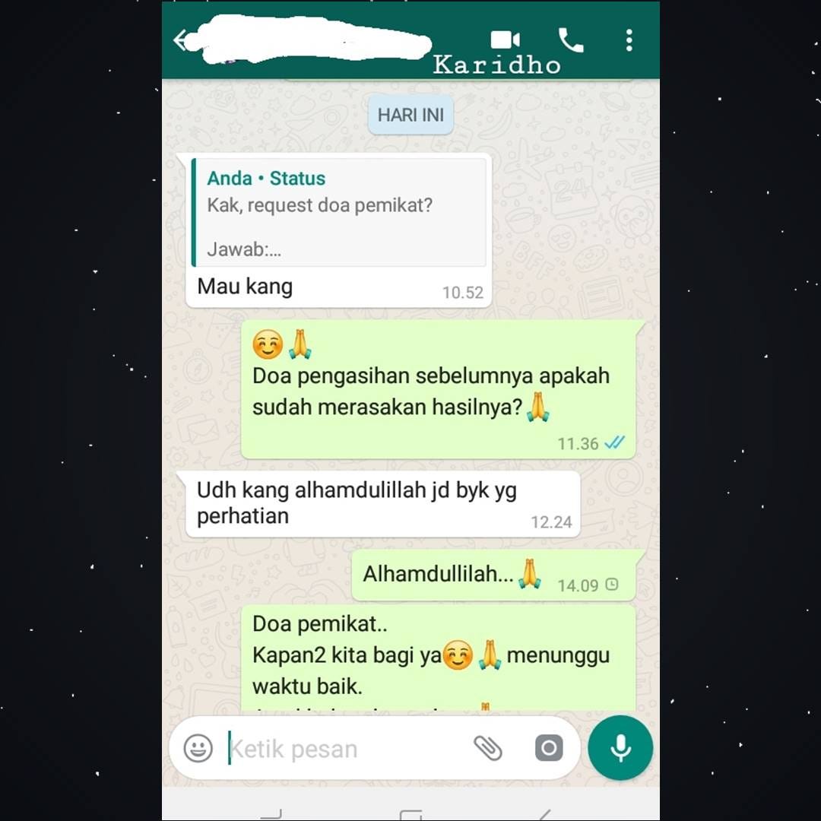Select the 'Udh kang alhamdulillah' message bubble
821x821 pixels.
click(382, 504)
